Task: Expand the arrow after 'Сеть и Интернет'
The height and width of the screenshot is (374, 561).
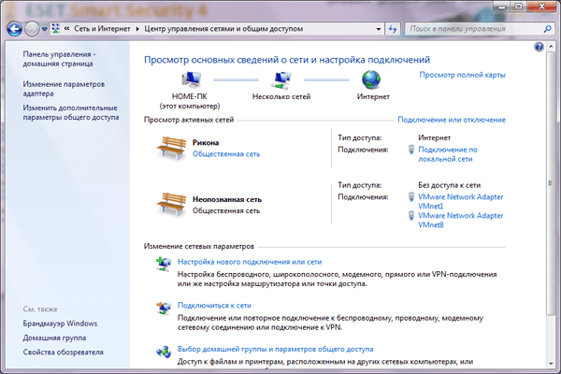Action: pos(137,29)
